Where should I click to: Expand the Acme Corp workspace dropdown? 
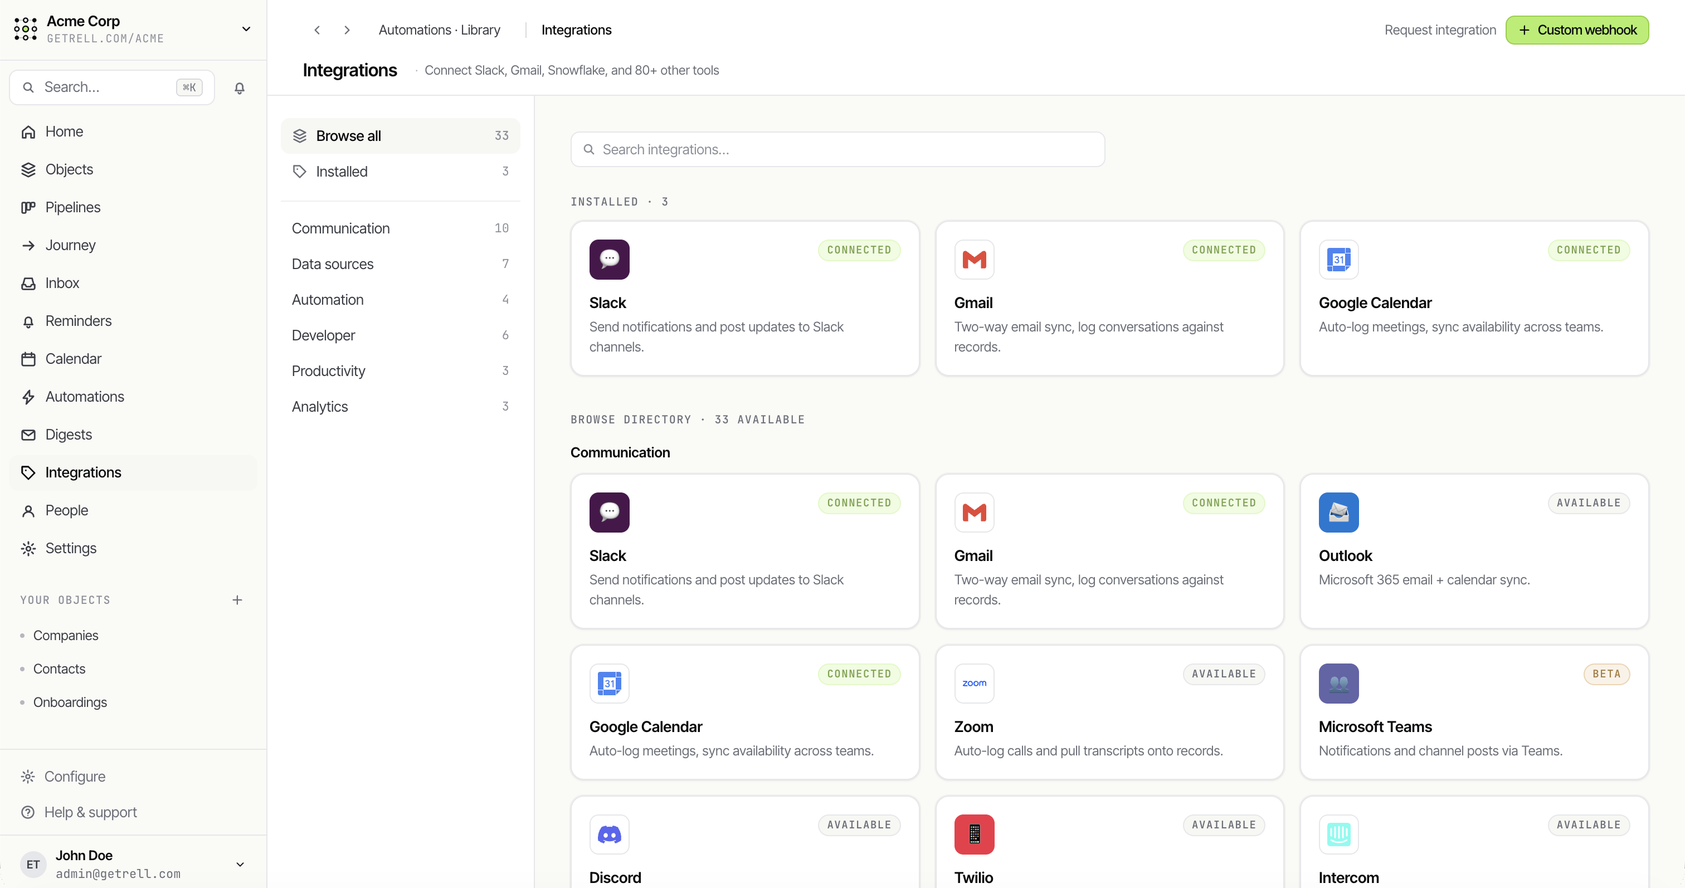click(246, 29)
